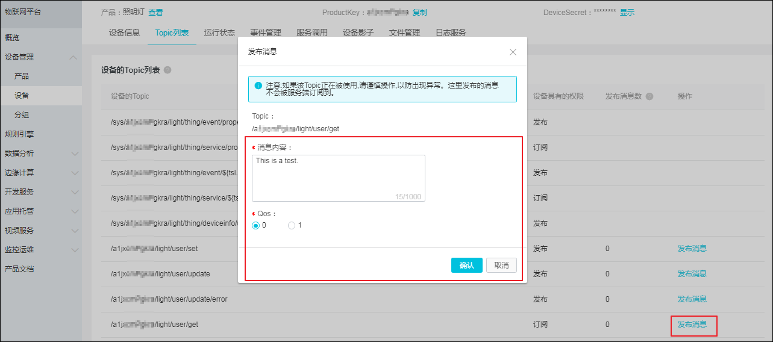Open the 运行状态 tab
Viewport: 773px width, 342px height.
pos(219,33)
